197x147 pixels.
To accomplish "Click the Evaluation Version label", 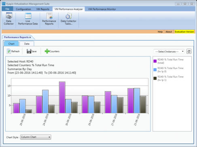I will click(184, 32).
